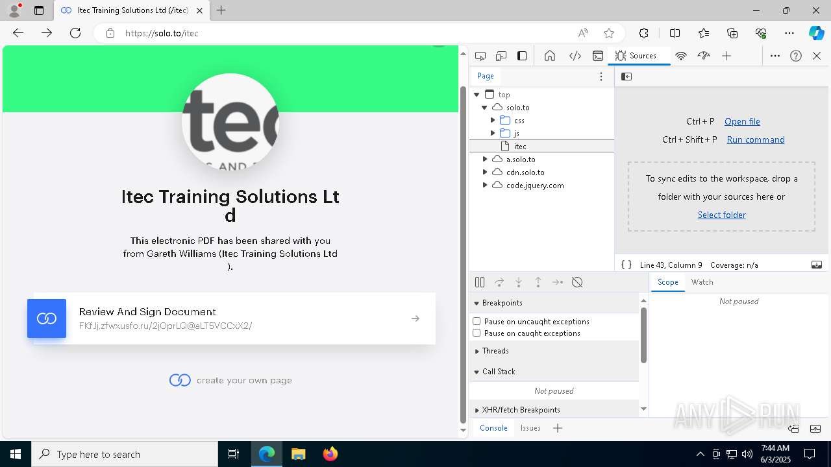Open the Extensions puzzle icon

pyautogui.click(x=643, y=33)
